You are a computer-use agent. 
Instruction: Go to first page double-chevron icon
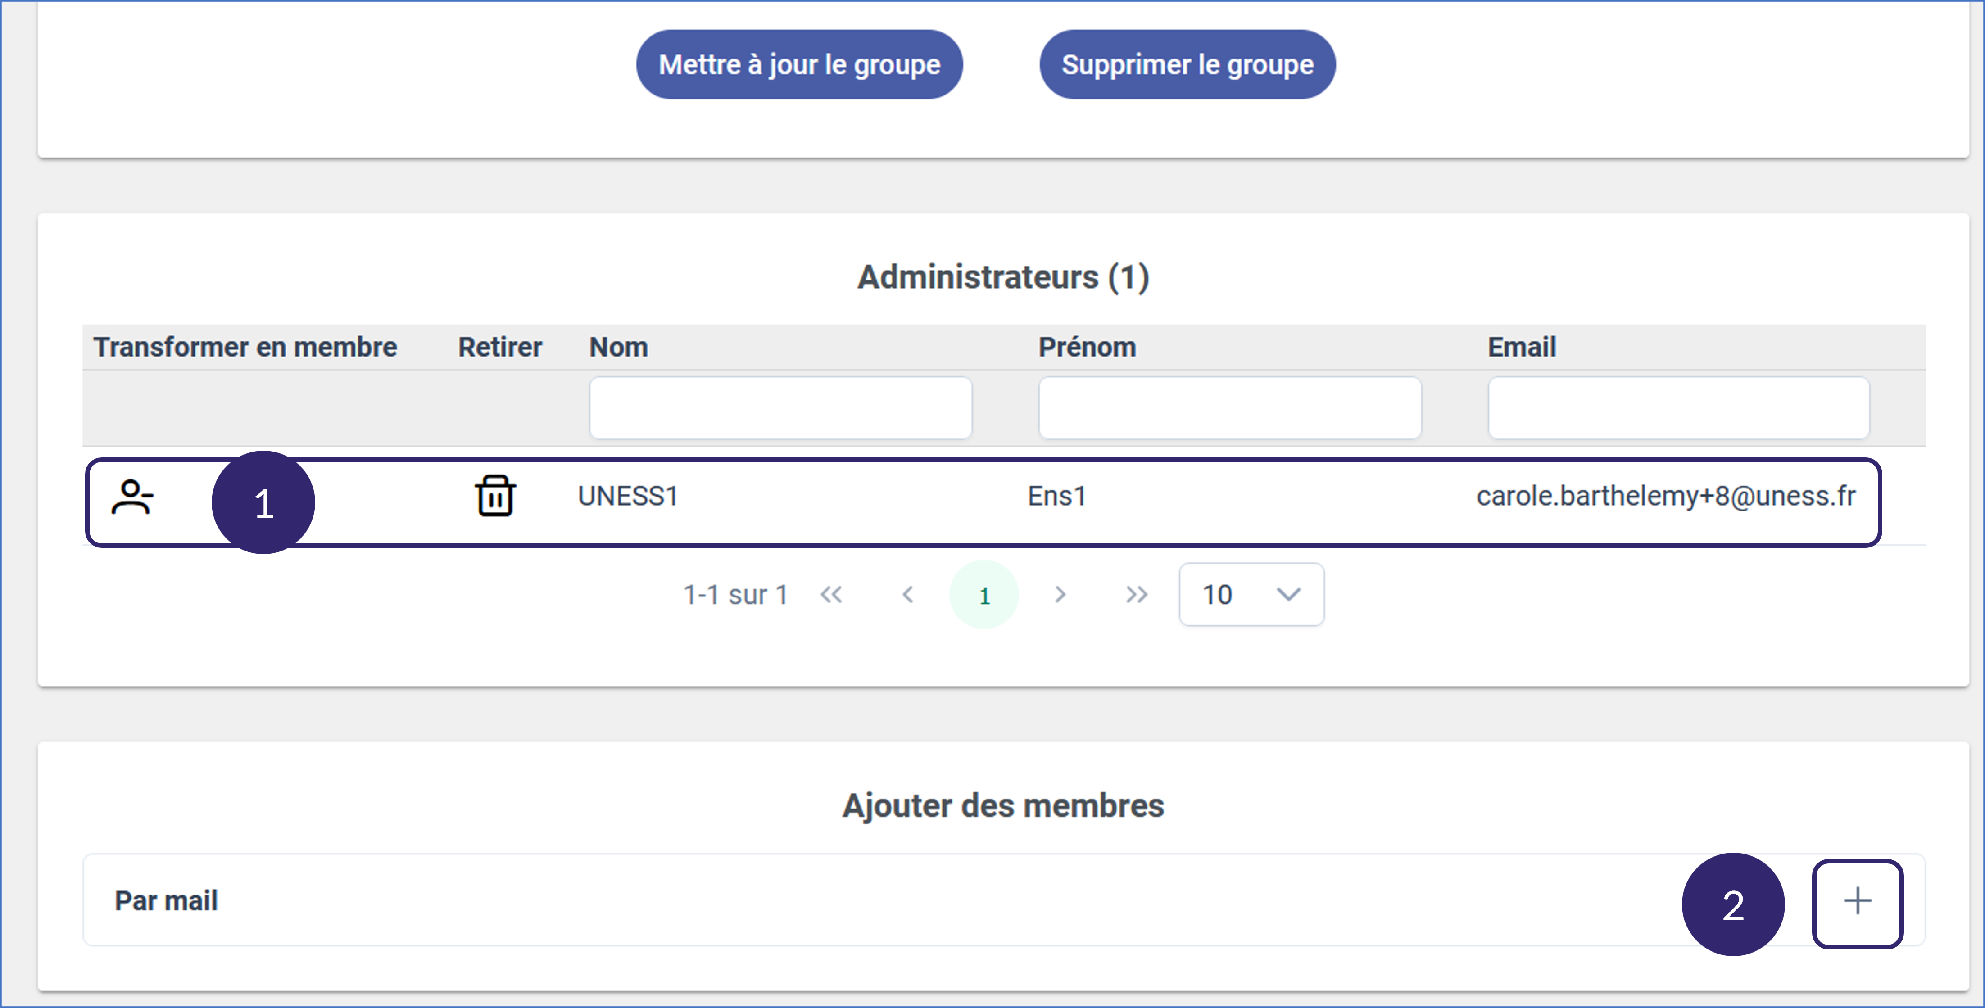point(831,594)
